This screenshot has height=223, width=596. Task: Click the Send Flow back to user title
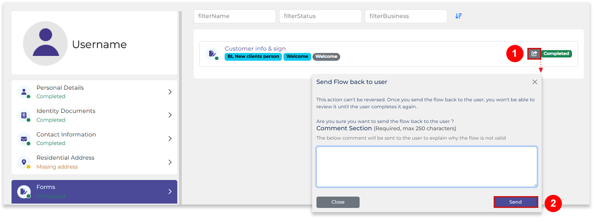(x=352, y=82)
